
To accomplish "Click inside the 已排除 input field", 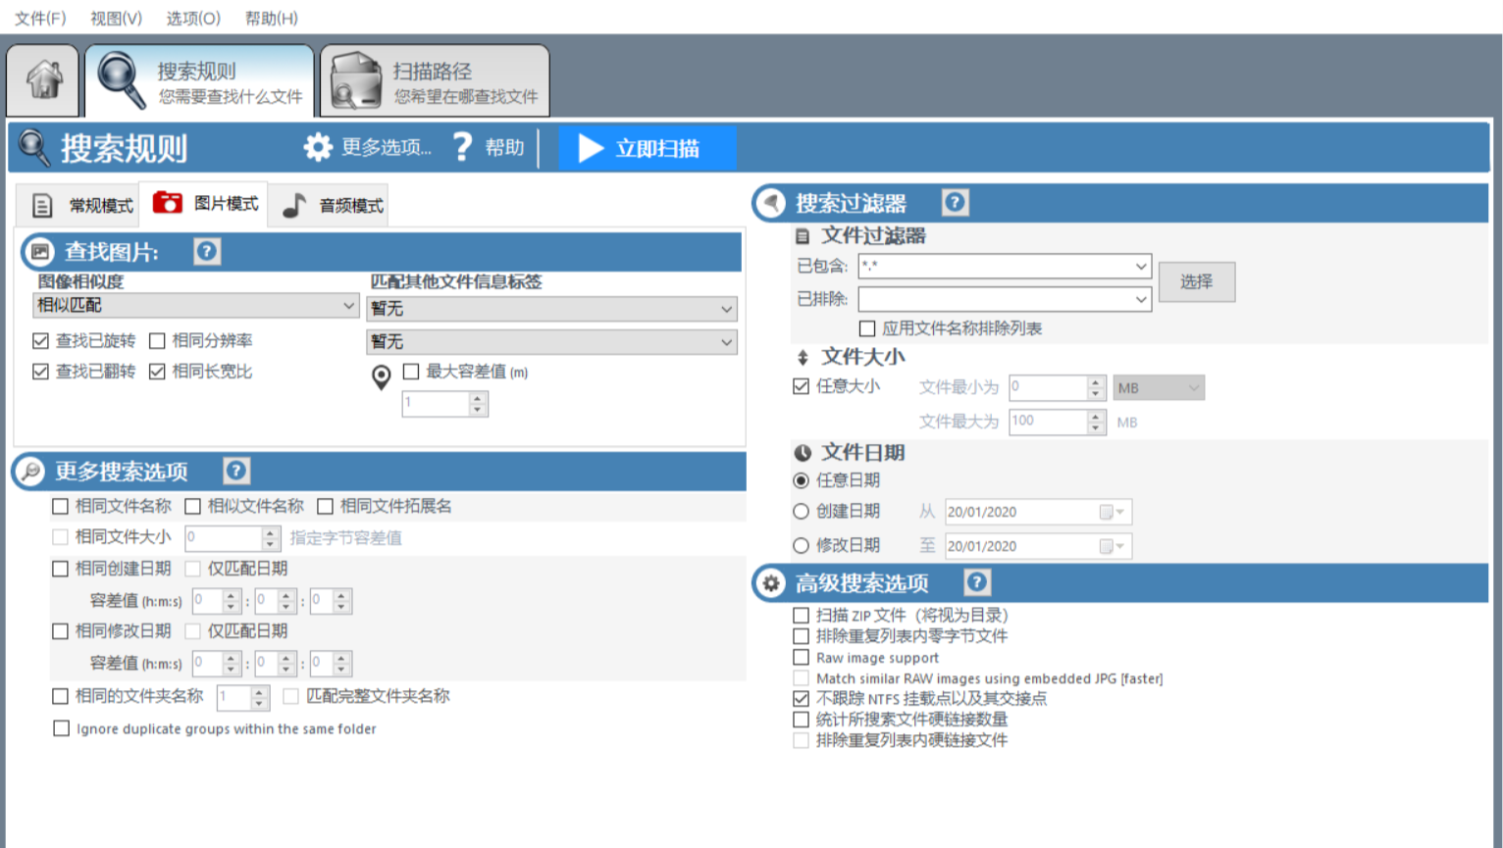I will coord(981,299).
